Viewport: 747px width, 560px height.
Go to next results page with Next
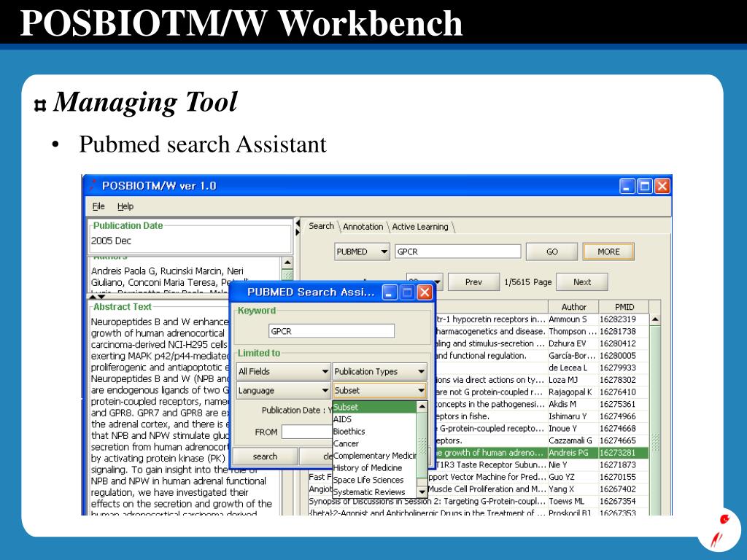tap(582, 282)
